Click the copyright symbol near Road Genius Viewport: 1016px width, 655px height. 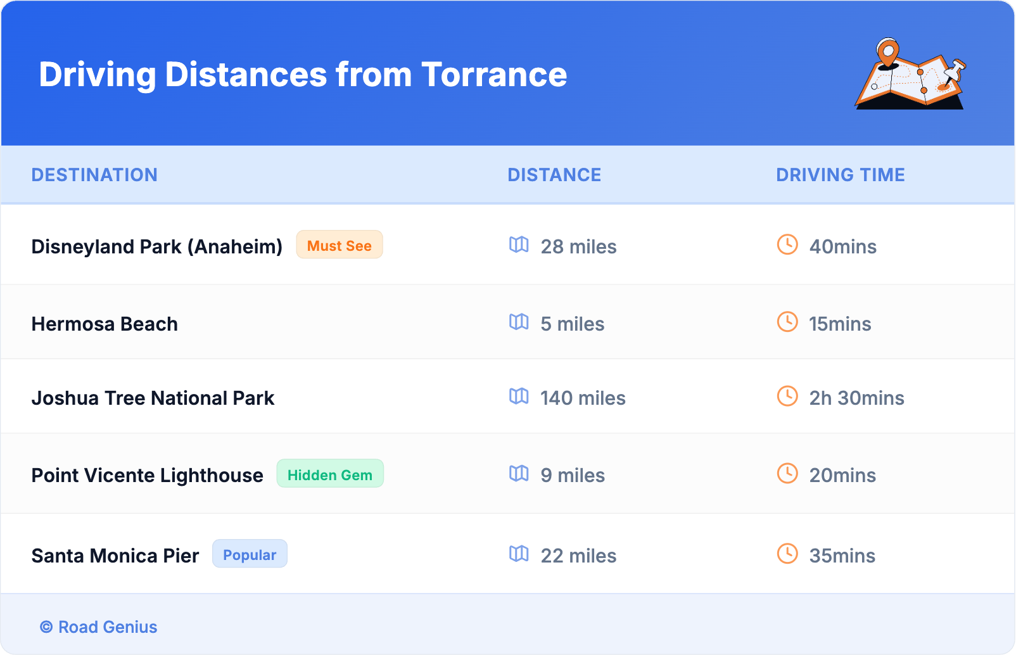click(x=45, y=627)
